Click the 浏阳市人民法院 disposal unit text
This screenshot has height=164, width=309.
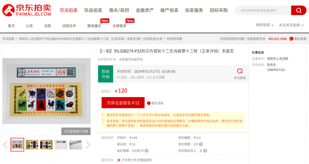(x=277, y=58)
